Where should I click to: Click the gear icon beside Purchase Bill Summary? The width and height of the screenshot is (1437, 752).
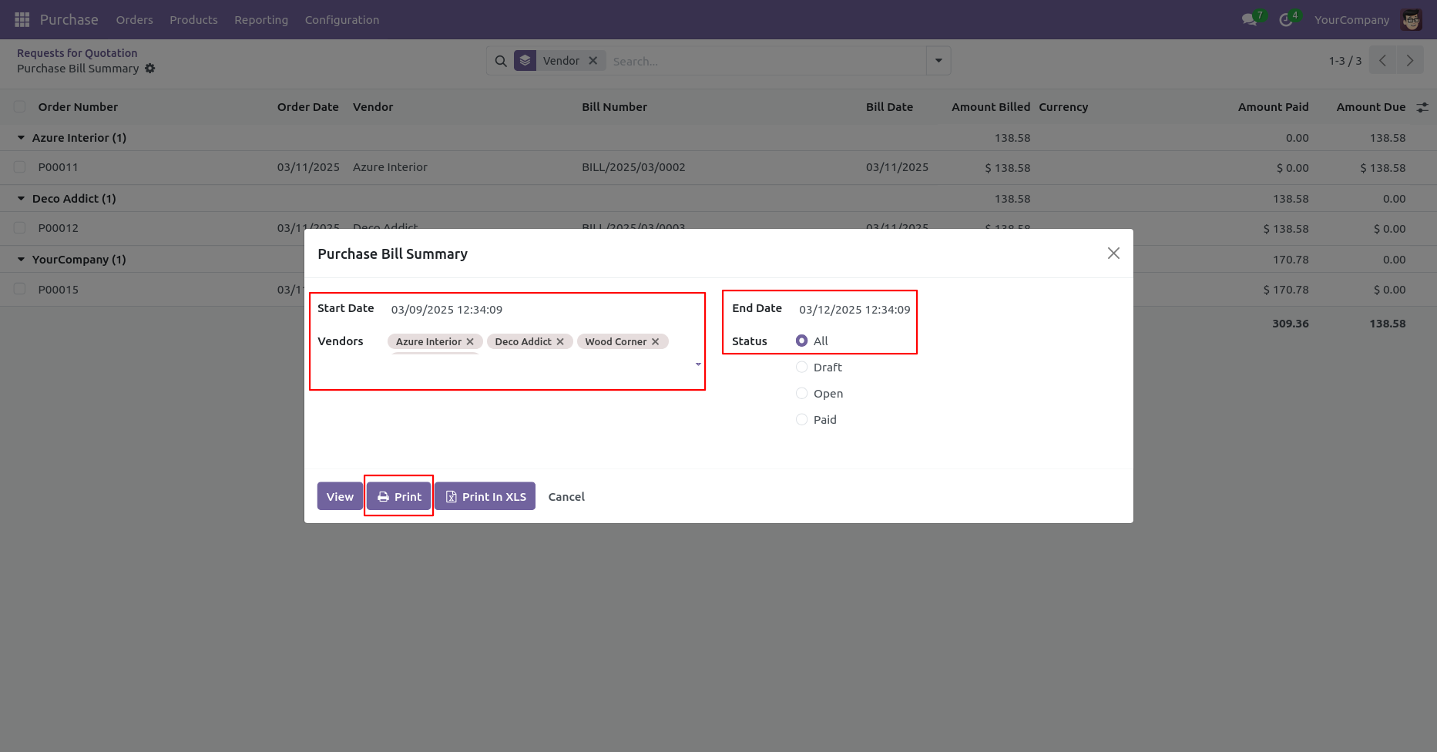(x=150, y=69)
